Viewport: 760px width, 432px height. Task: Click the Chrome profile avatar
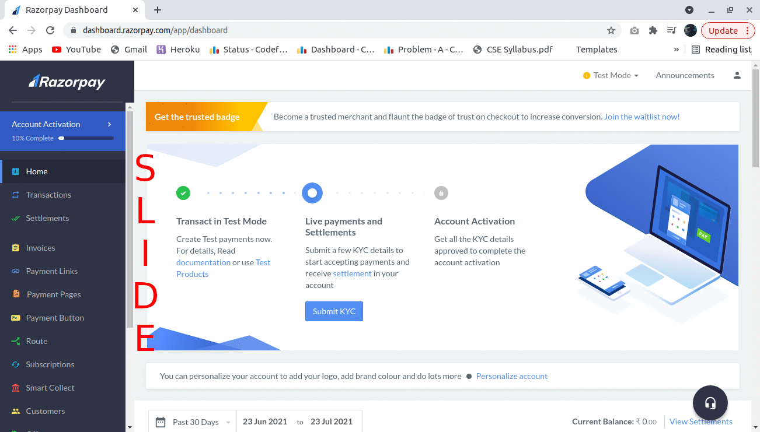(x=691, y=30)
